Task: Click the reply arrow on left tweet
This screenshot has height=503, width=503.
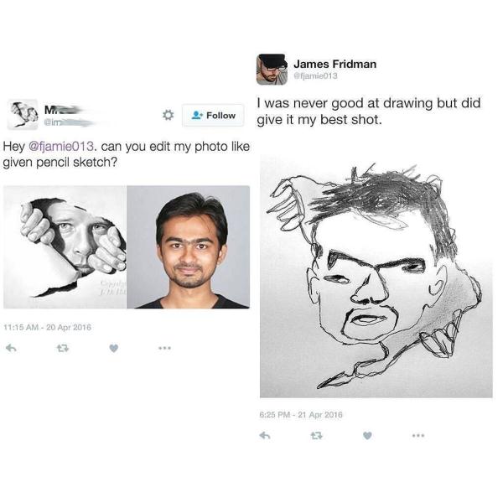Action: click(11, 348)
